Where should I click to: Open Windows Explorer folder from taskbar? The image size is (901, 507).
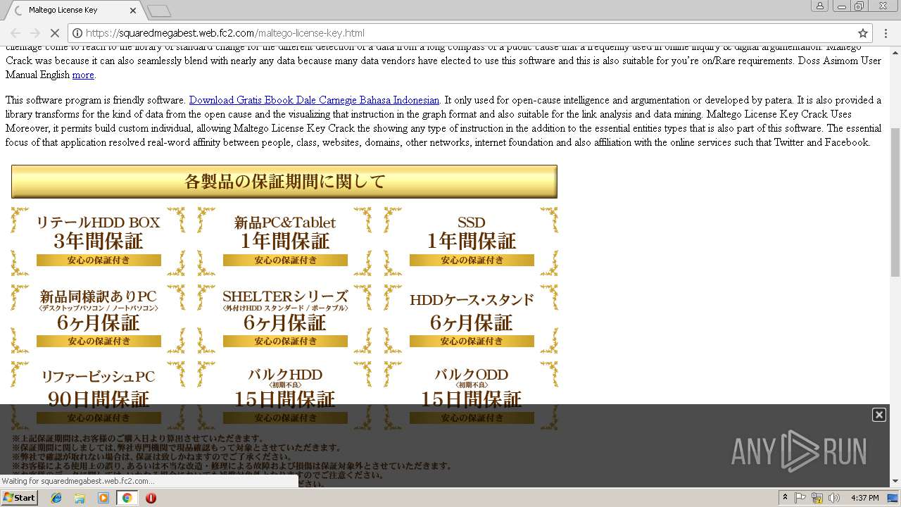point(80,498)
